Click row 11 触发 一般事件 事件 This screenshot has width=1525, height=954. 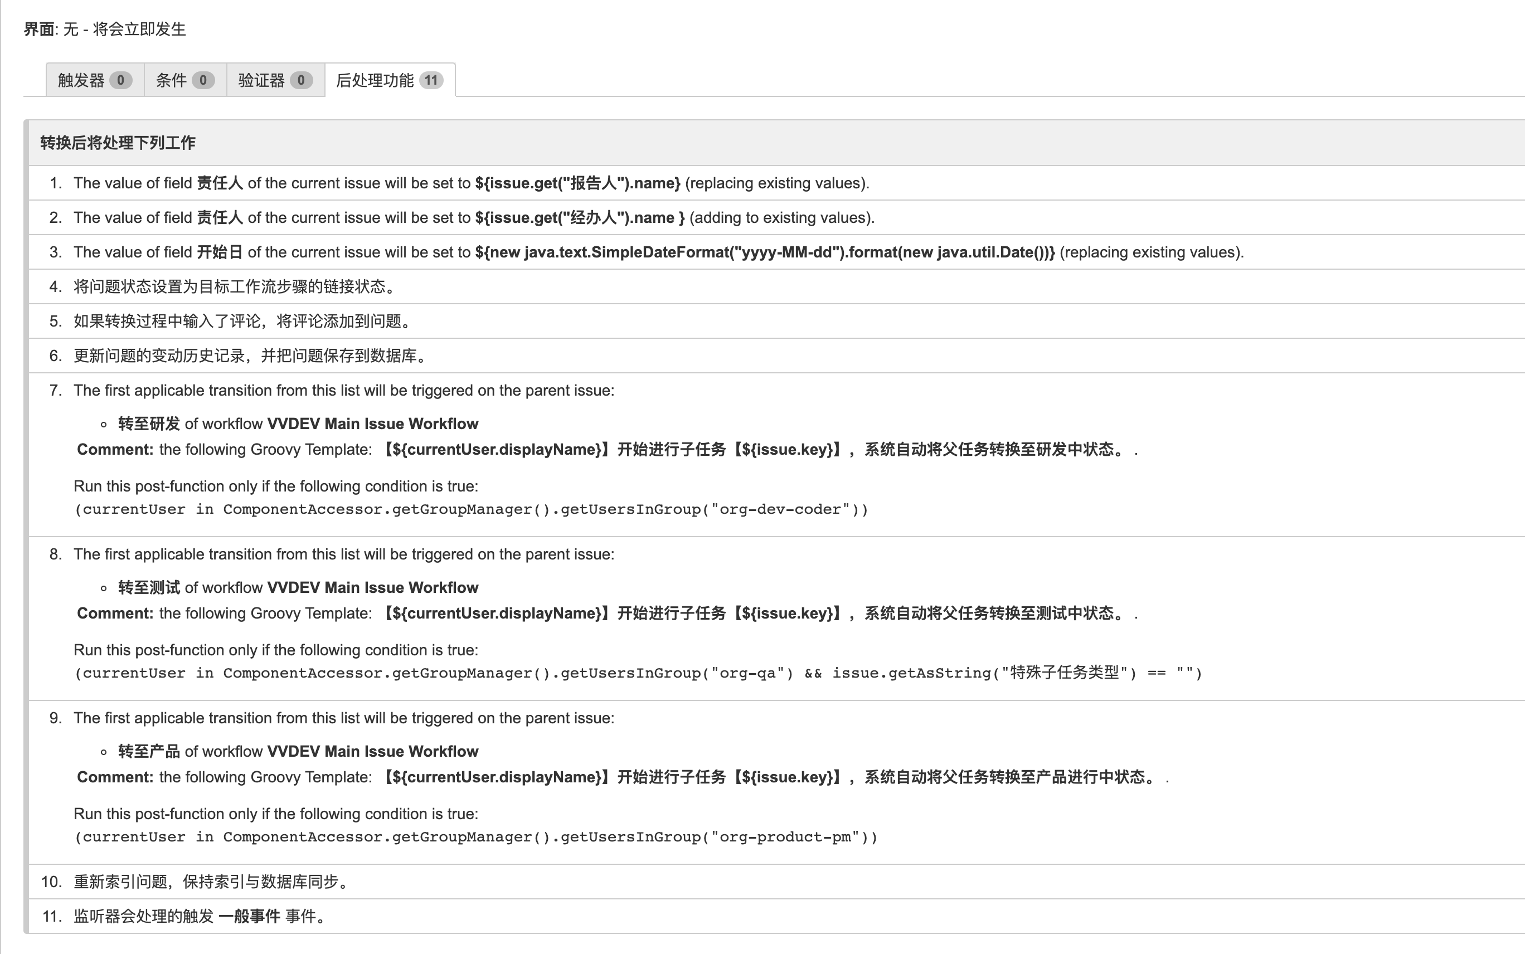click(x=200, y=916)
